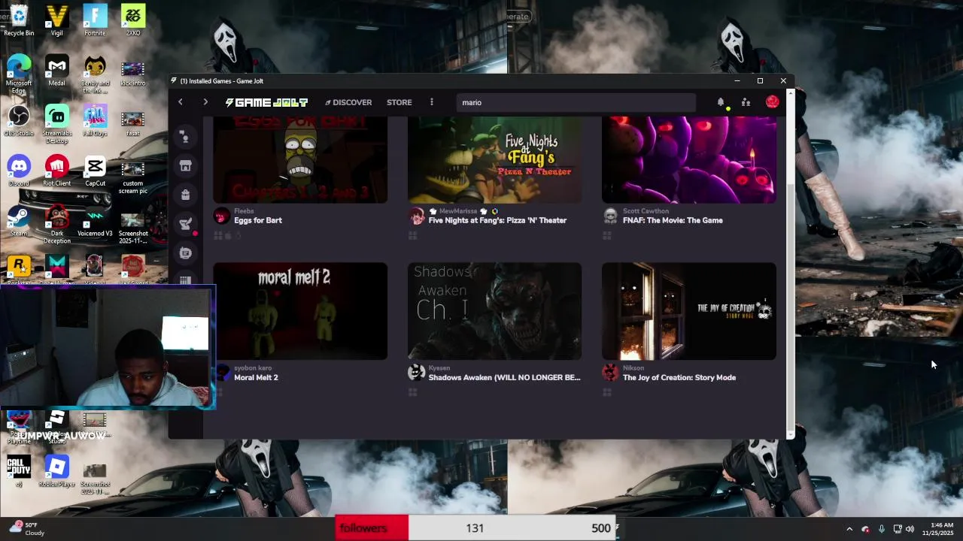Click the syobon karo developer name
The height and width of the screenshot is (541, 963).
click(x=253, y=368)
